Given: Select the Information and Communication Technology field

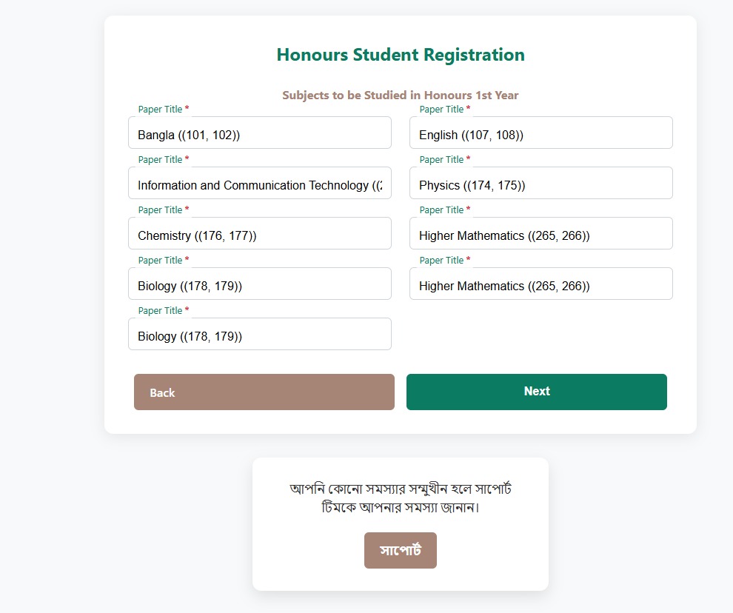Looking at the screenshot, I should tap(259, 184).
